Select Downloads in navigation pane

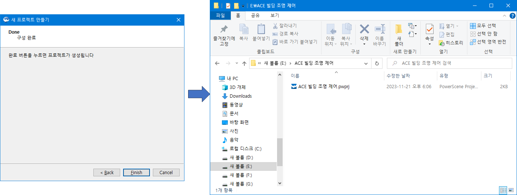(237, 96)
